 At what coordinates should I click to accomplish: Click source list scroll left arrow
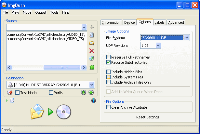click(9, 67)
